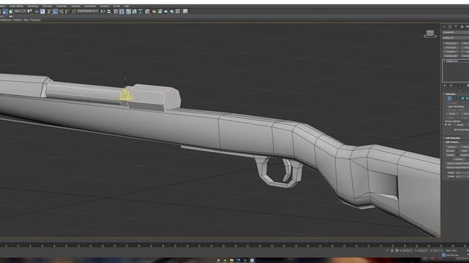This screenshot has height=263, width=469.
Task: Open the Customize menu
Action: coord(62,6)
